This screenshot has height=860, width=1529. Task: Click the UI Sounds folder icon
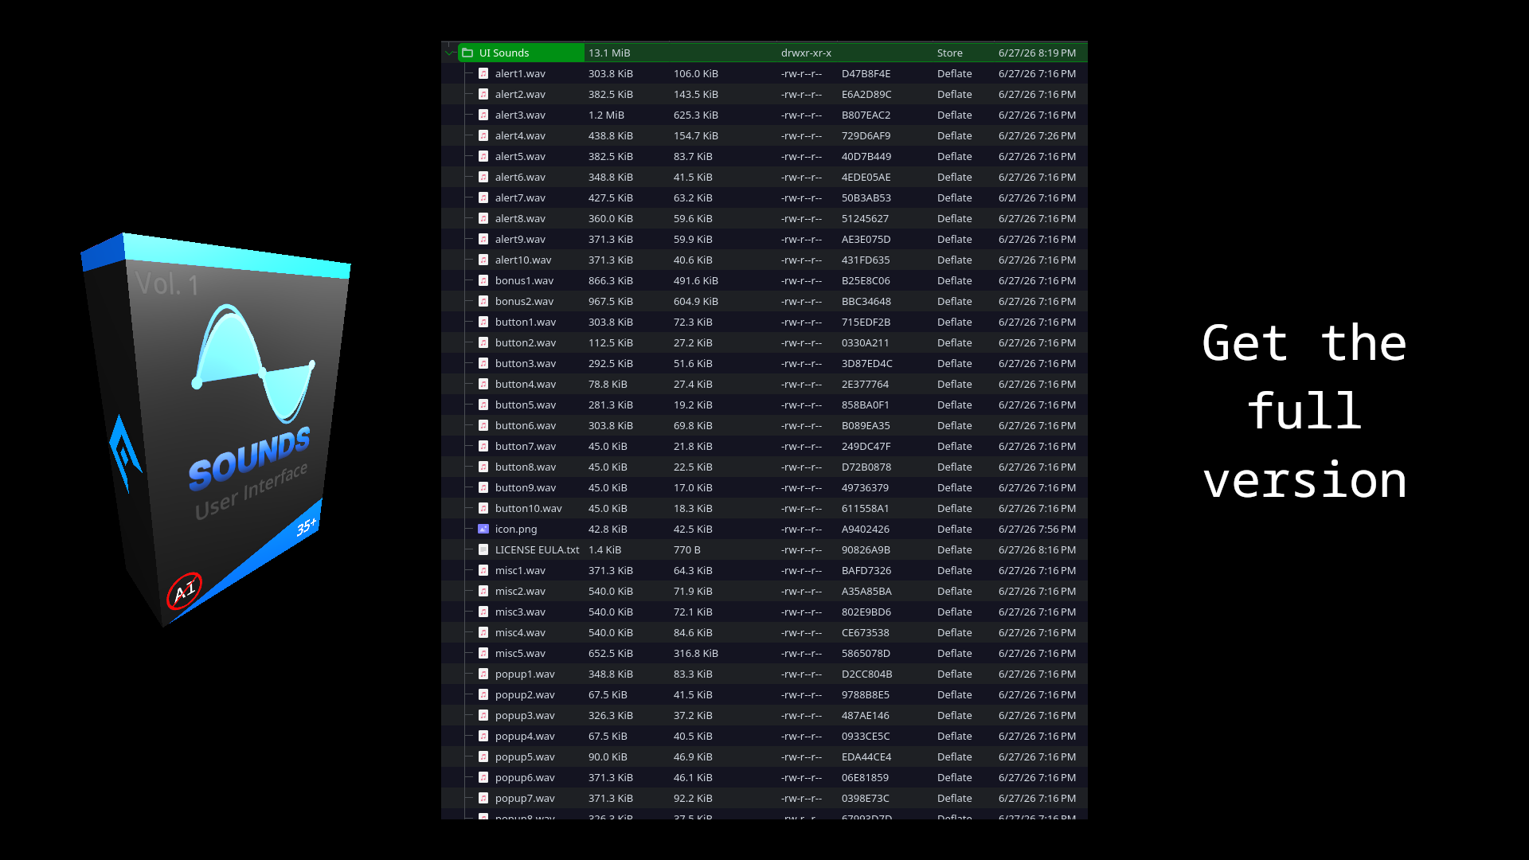tap(467, 53)
